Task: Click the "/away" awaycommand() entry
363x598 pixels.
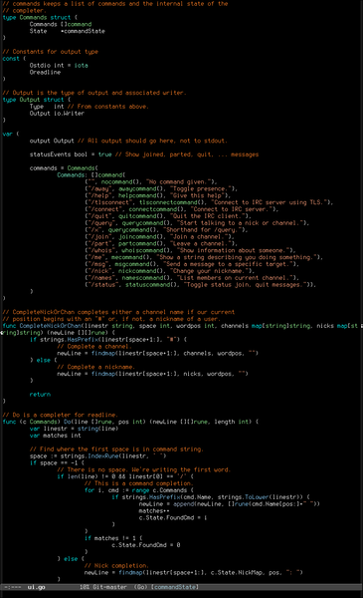Action: pyautogui.click(x=161, y=188)
